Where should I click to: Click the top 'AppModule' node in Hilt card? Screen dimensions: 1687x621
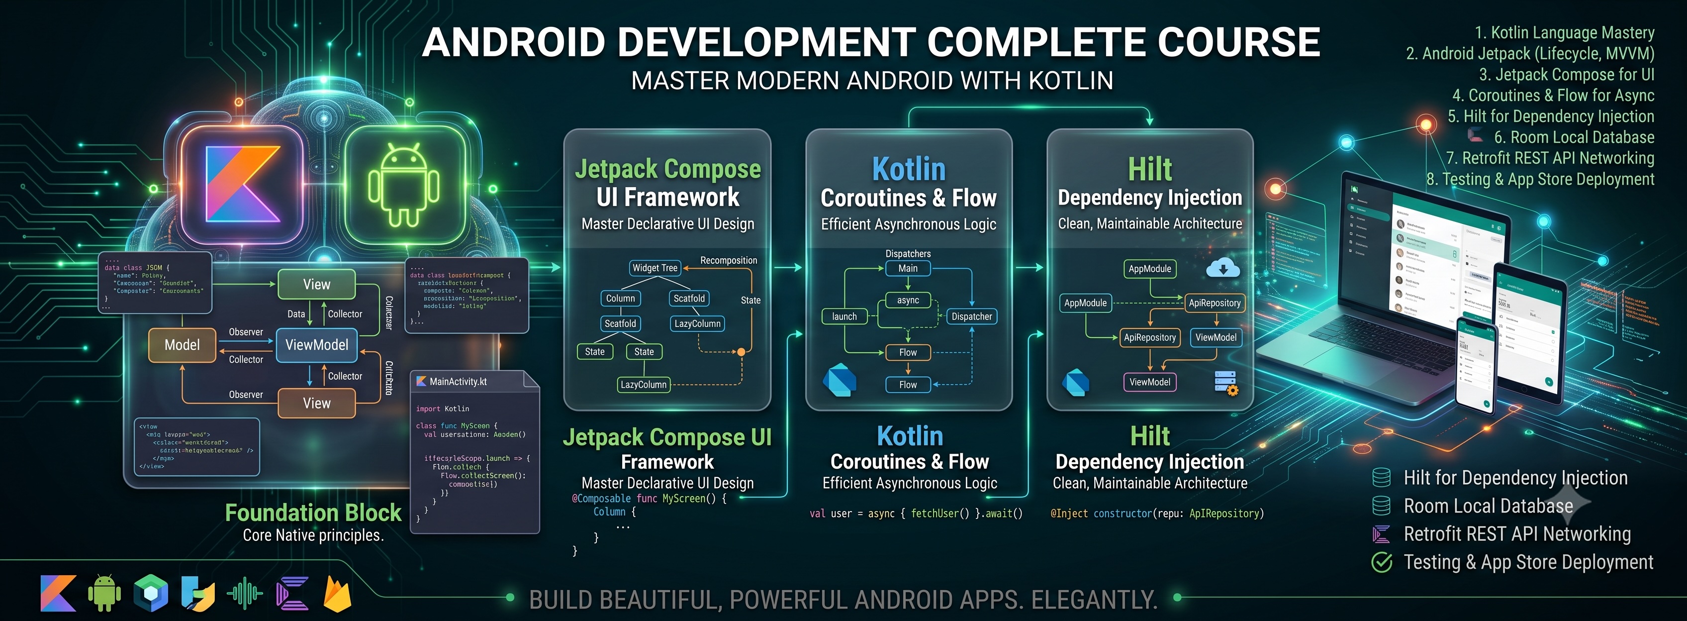click(1150, 269)
